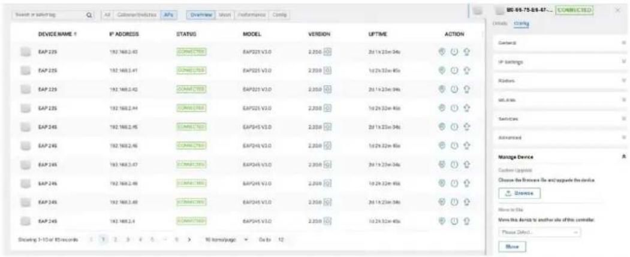Close the device details panel
Screen dimensions: 630x257
click(618, 10)
